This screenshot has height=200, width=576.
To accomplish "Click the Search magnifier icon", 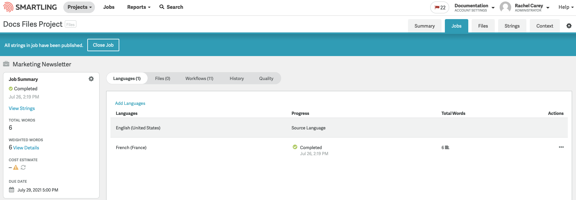I will (x=162, y=7).
